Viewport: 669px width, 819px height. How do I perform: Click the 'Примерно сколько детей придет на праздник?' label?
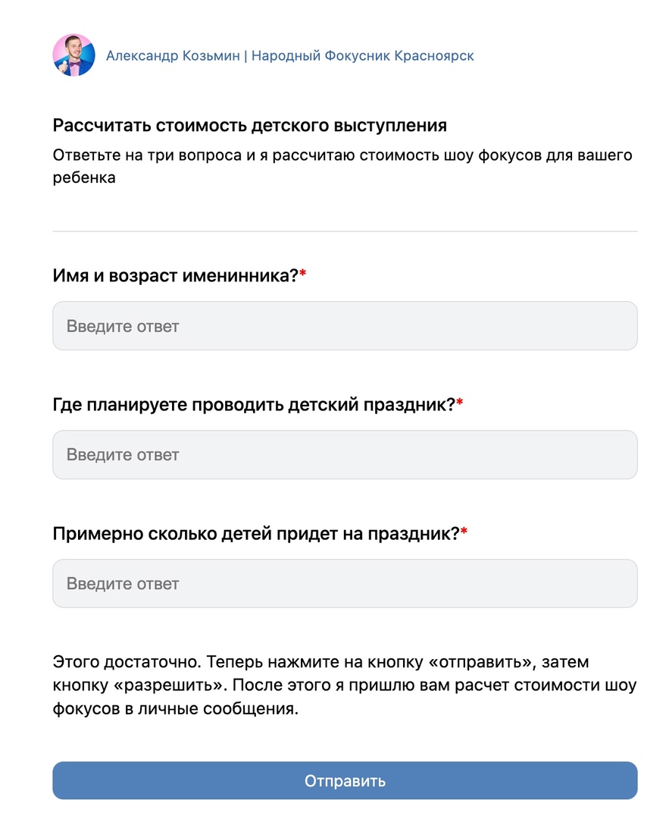click(x=256, y=533)
